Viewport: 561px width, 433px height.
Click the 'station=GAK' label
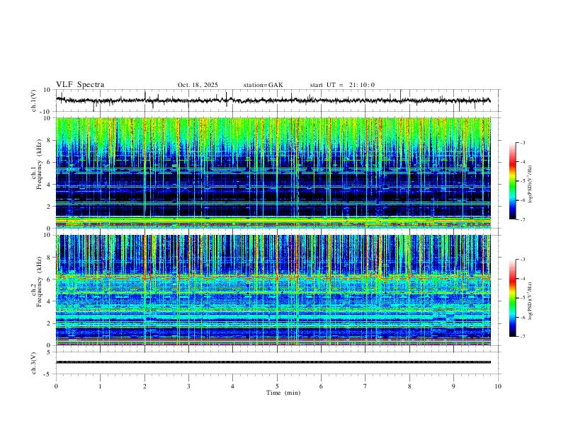tap(263, 85)
